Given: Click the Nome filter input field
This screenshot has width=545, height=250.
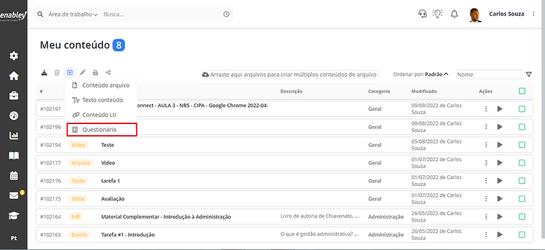Looking at the screenshot, I should point(490,74).
